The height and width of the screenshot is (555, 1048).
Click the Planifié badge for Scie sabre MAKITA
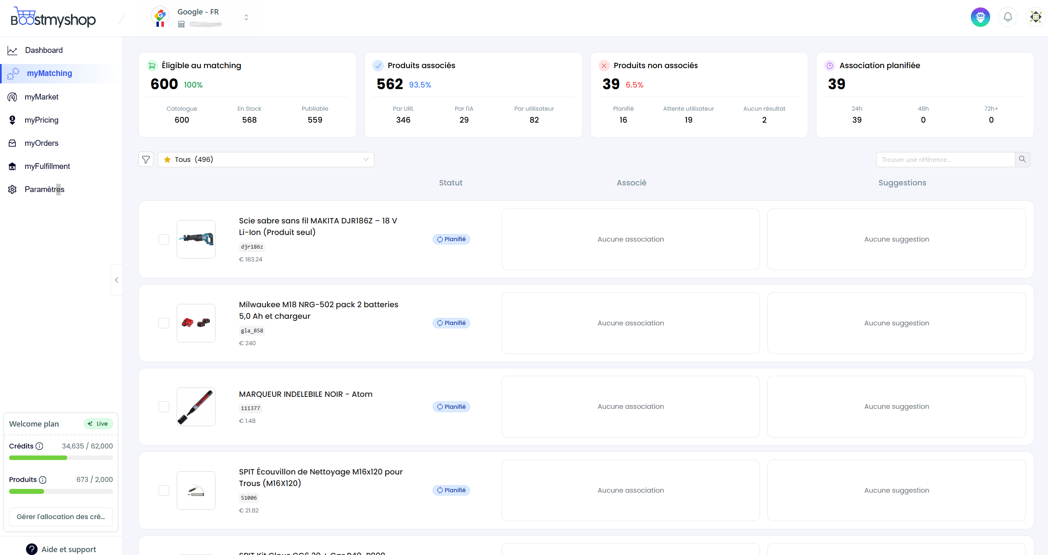pos(451,240)
